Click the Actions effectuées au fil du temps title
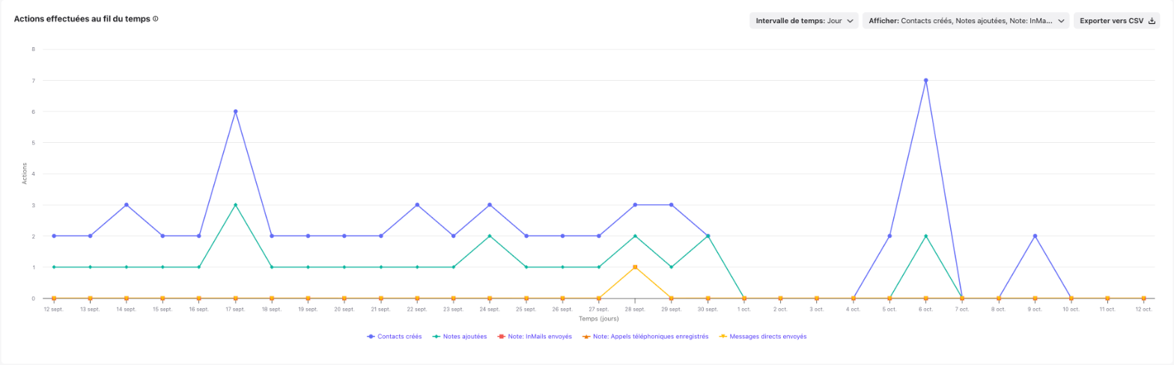 click(82, 19)
